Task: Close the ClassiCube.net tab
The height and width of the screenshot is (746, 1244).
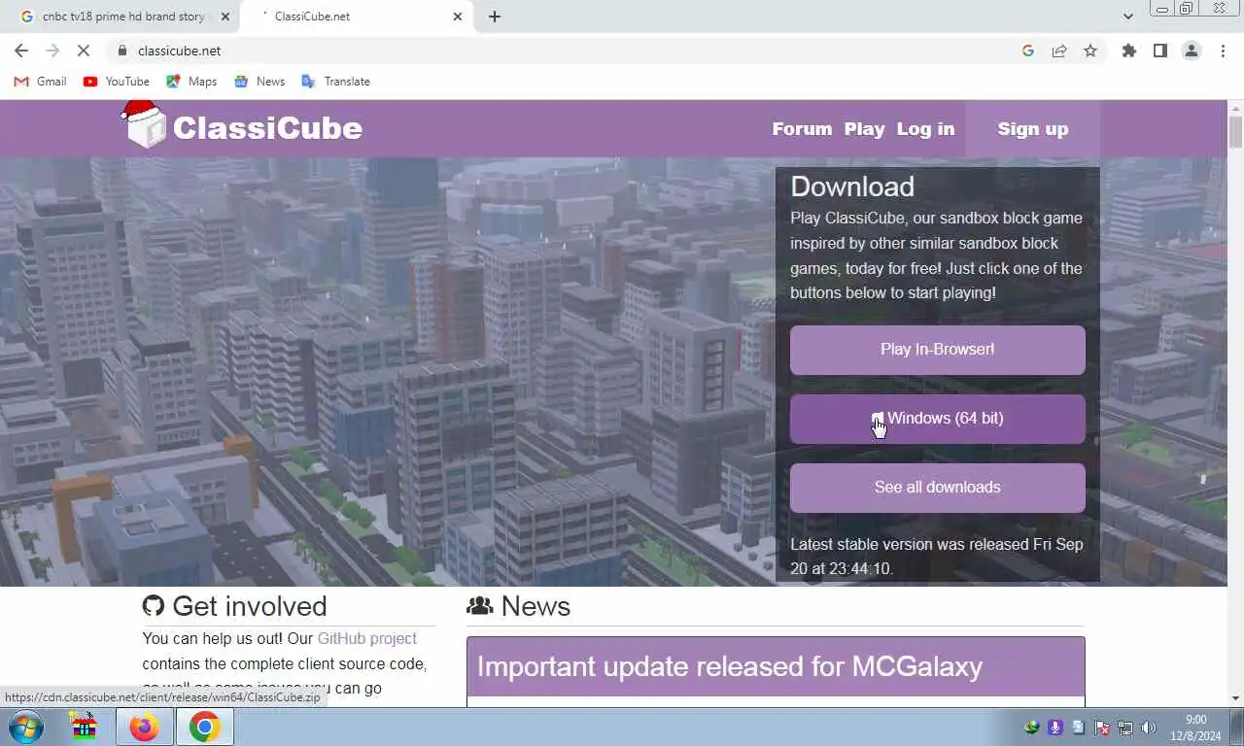Action: 458,17
